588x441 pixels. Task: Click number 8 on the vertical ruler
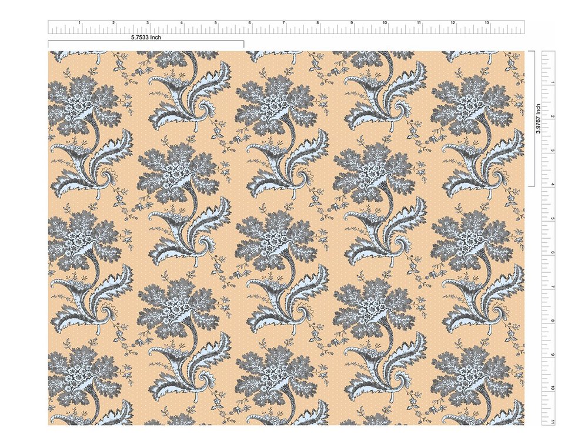553,320
